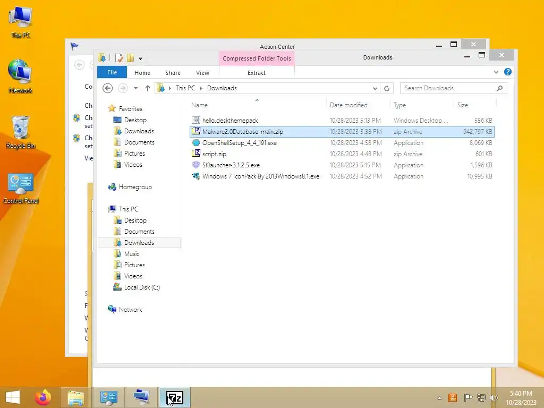Image resolution: width=544 pixels, height=408 pixels.
Task: Open the Extract ribbon tab
Action: tap(257, 72)
